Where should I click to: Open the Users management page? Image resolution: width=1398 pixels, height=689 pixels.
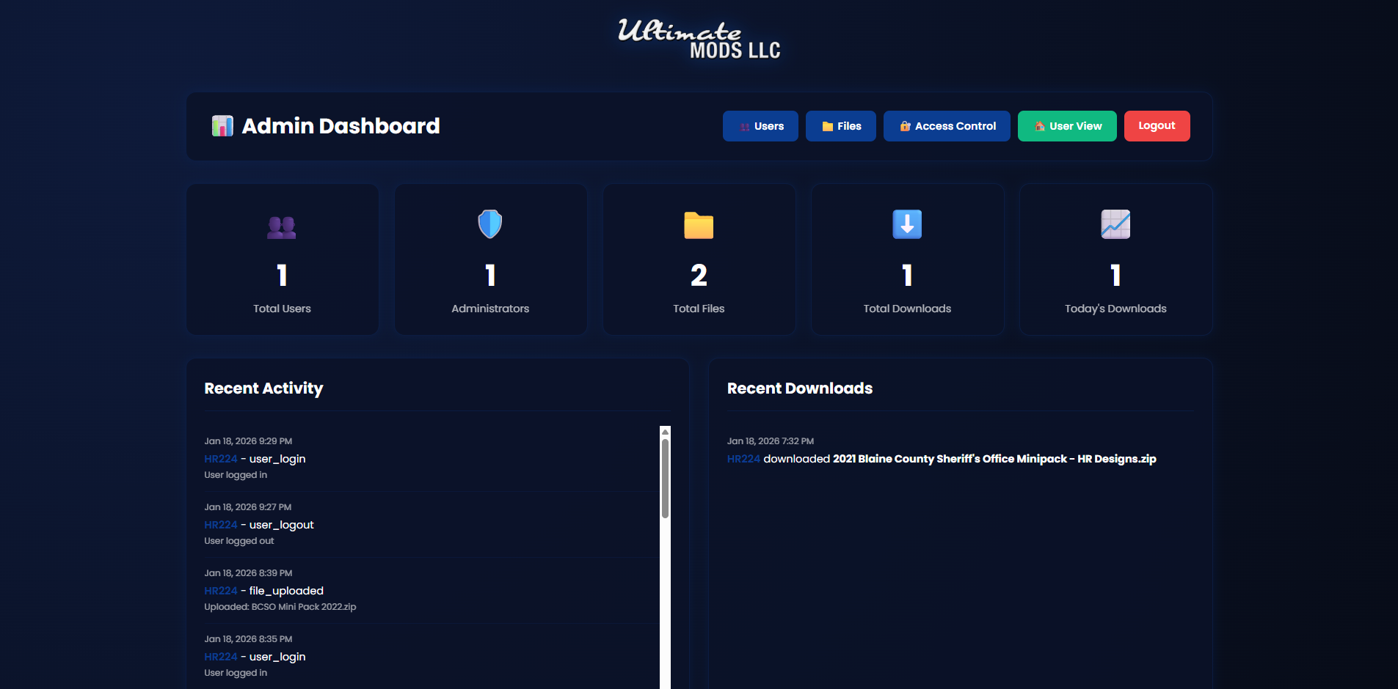760,126
